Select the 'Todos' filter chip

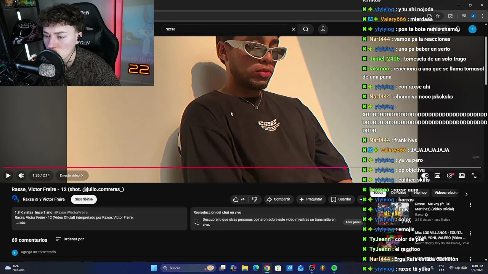point(378,193)
